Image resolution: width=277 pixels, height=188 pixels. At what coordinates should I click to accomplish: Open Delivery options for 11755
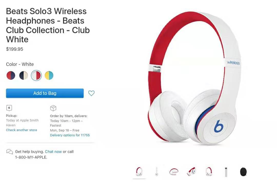[70, 135]
